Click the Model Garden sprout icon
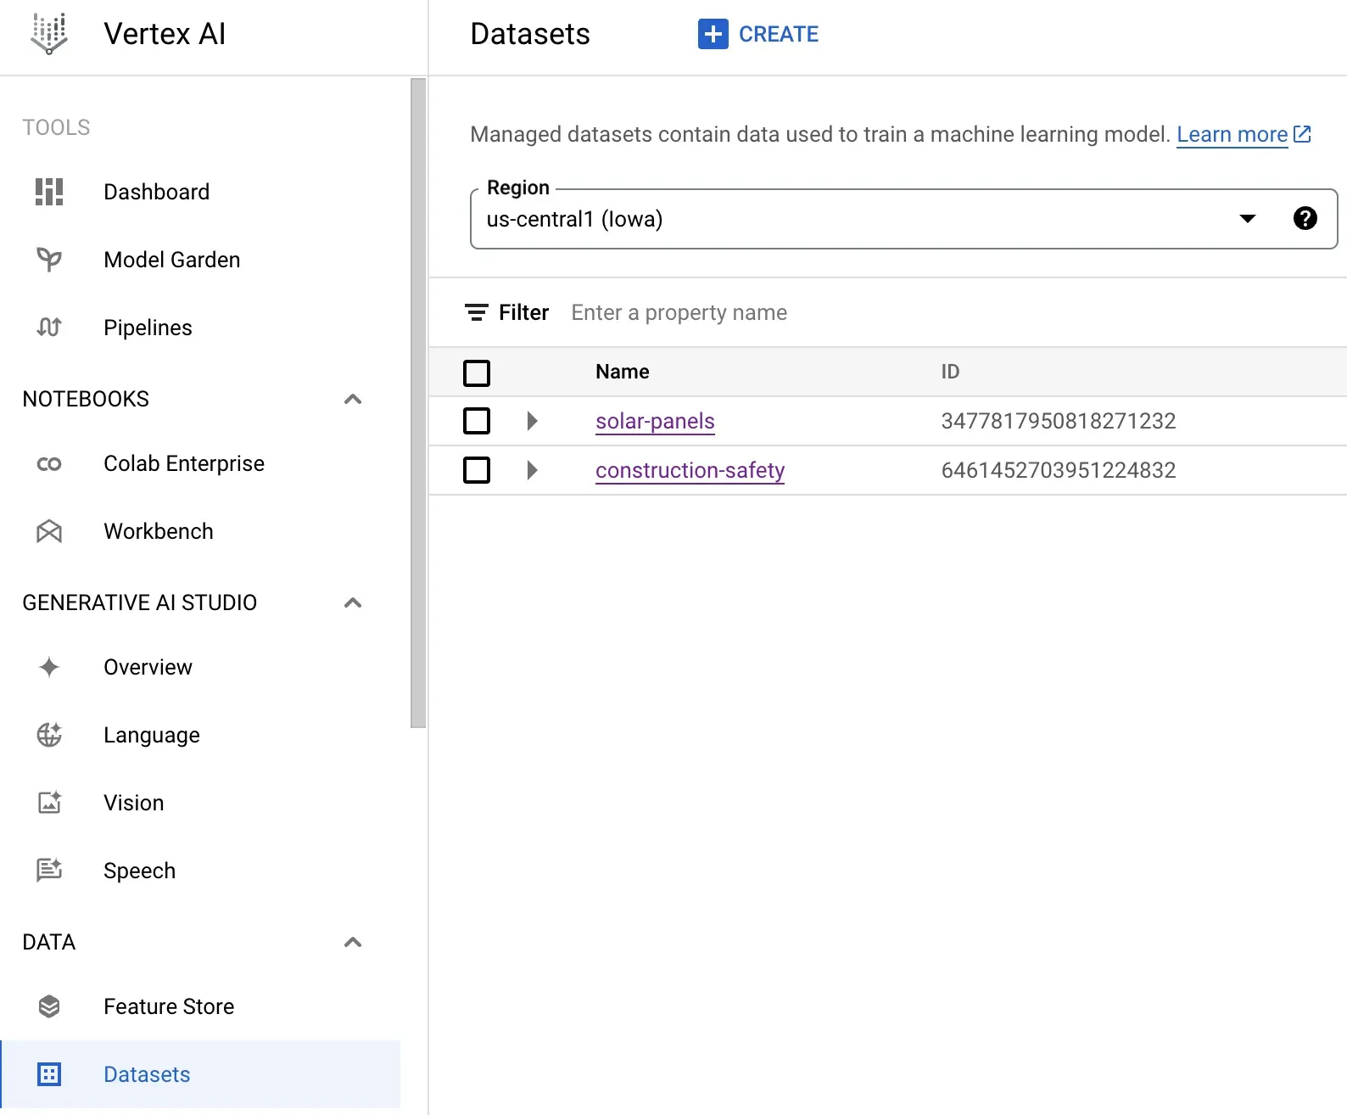 tap(49, 259)
